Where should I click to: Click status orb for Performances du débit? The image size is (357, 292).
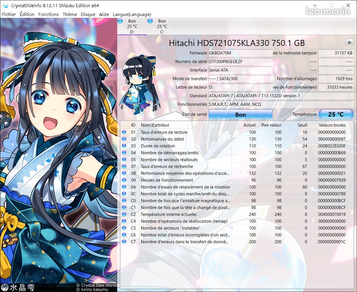pos(124,139)
